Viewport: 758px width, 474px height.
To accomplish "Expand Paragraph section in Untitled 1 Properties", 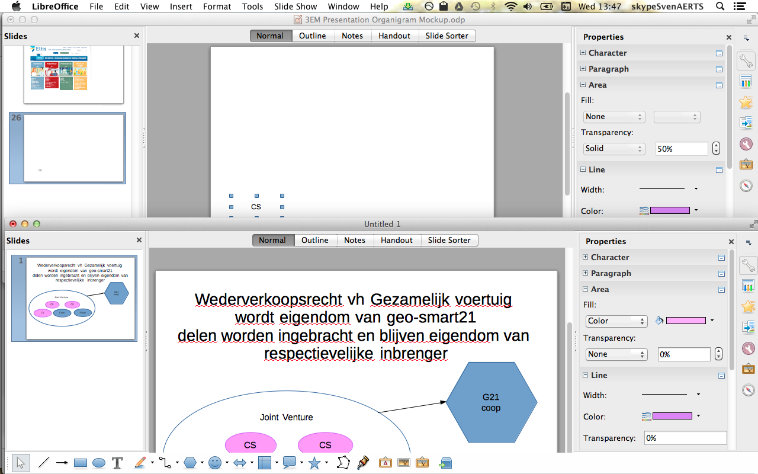I will [x=586, y=273].
